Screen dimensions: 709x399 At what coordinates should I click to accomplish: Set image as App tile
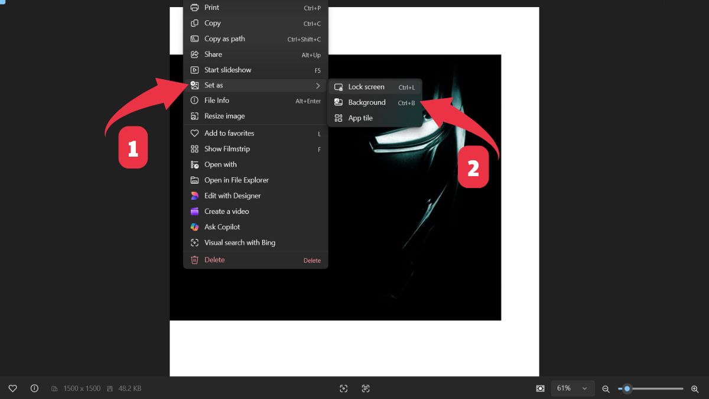(375, 118)
